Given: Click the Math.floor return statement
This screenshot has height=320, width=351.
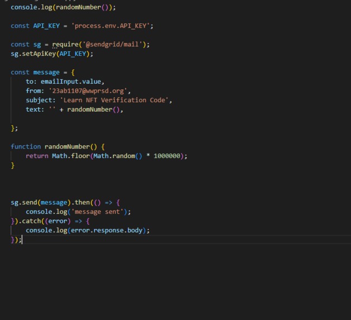Looking at the screenshot, I should (x=107, y=156).
